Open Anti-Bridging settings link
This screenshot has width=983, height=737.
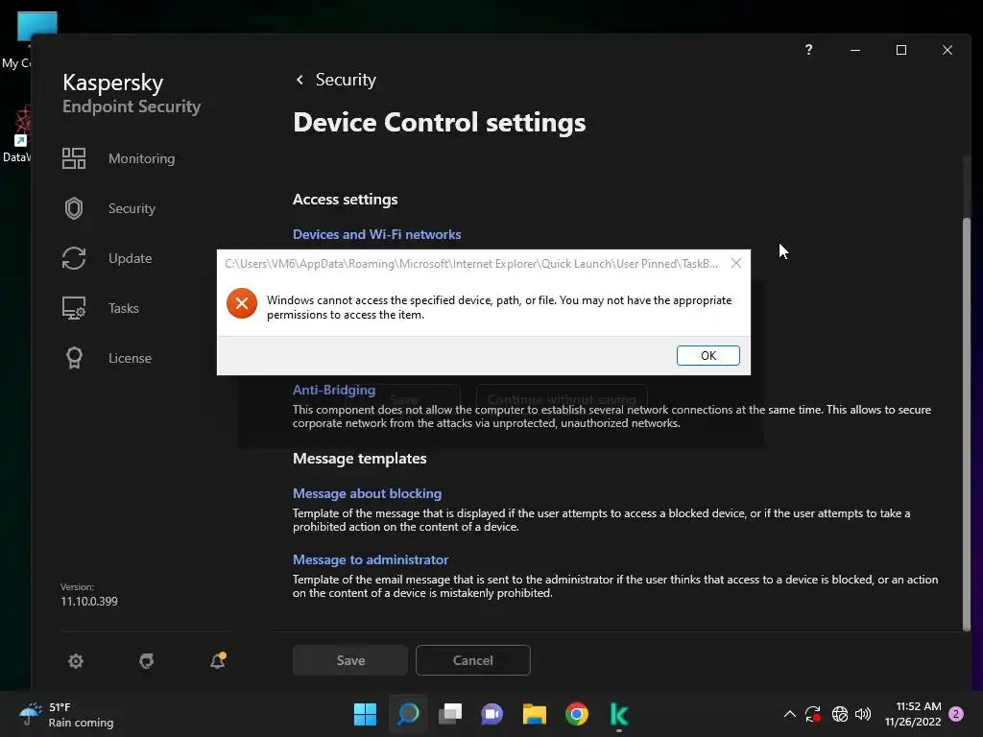click(334, 390)
